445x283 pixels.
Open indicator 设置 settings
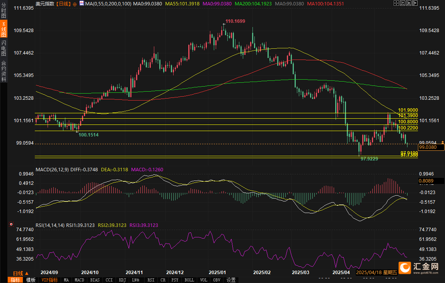(231, 280)
